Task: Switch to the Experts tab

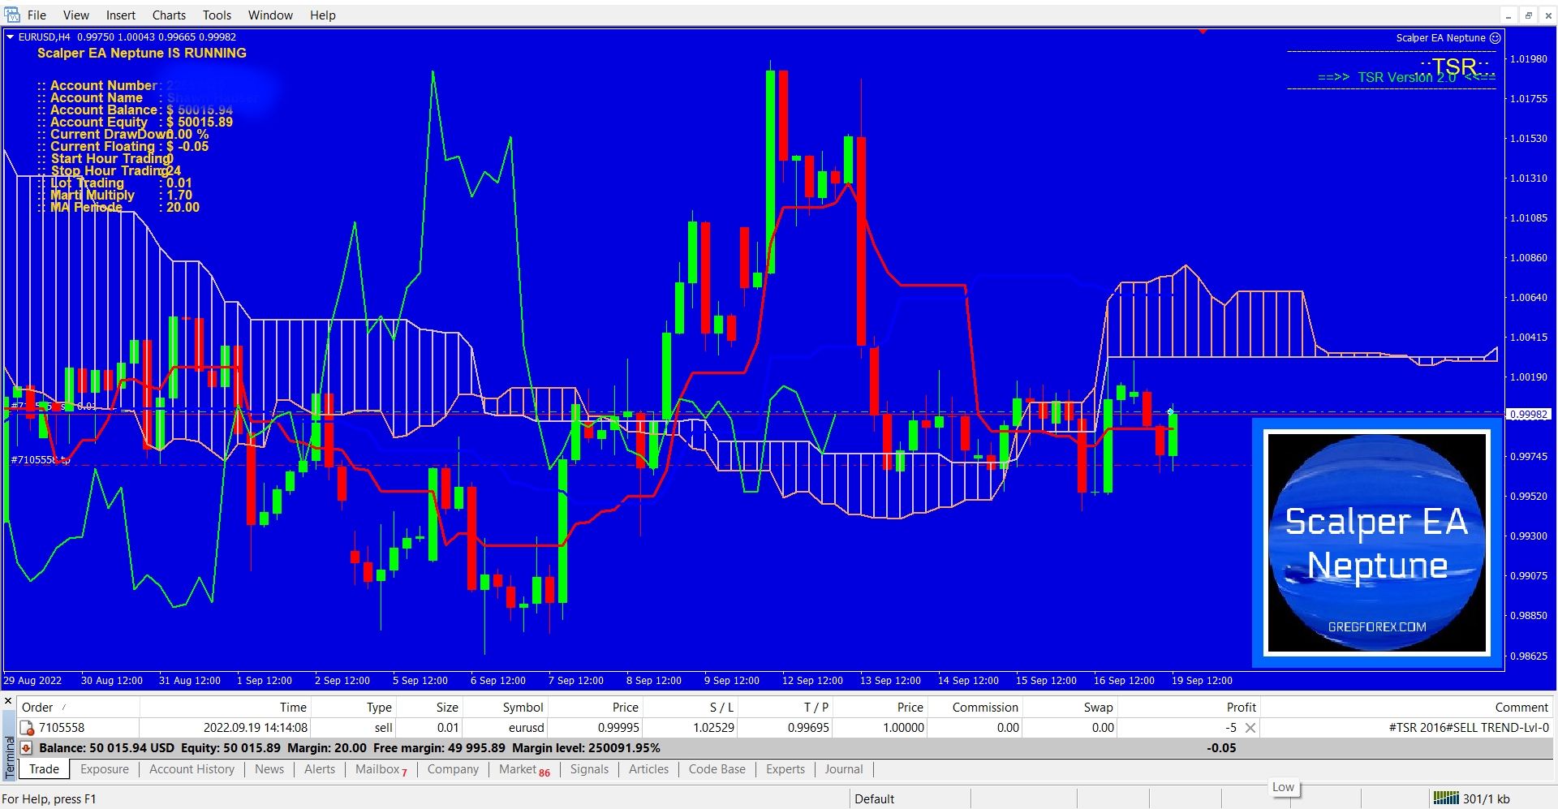Action: coord(785,769)
